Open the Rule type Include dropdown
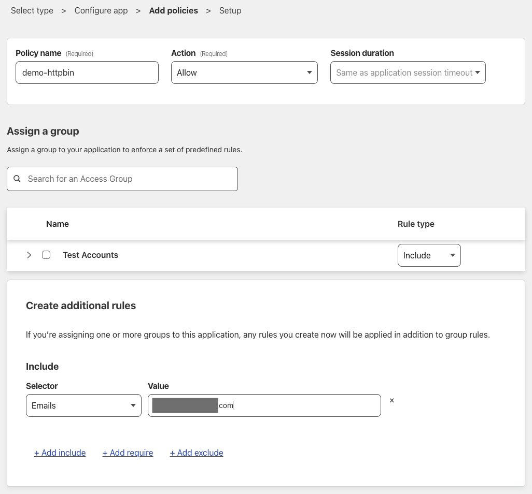Viewport: 532px width, 494px height. (429, 255)
